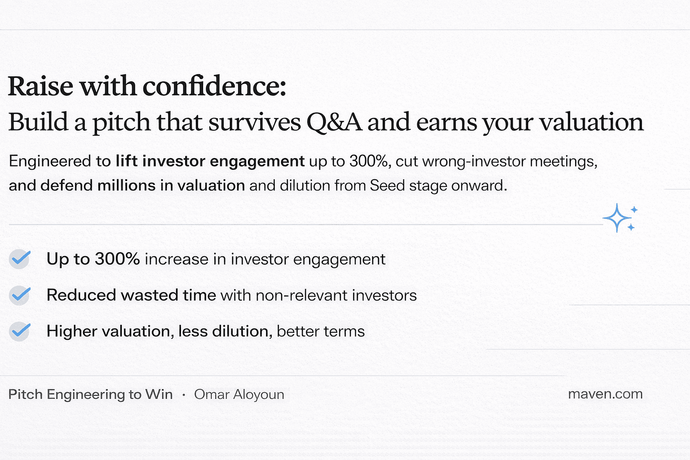Click the 'better terms' bullet text
This screenshot has width=690, height=460.
point(321,332)
